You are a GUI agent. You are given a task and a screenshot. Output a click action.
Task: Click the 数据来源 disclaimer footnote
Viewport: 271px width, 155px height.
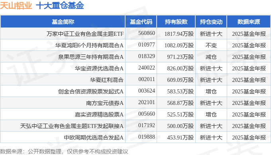64,151
